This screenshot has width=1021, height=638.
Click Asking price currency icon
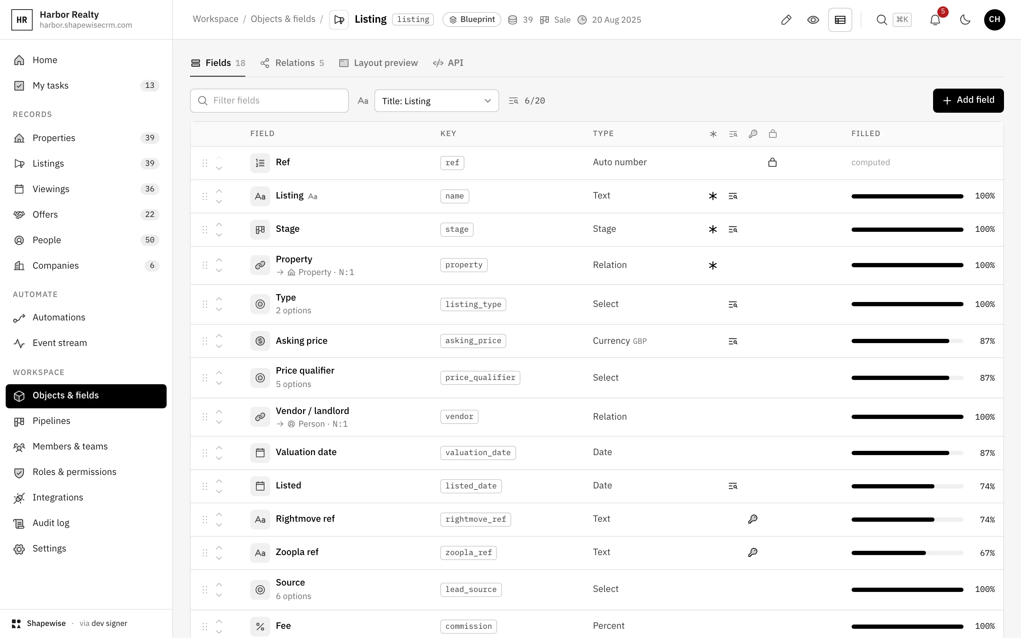click(x=260, y=341)
